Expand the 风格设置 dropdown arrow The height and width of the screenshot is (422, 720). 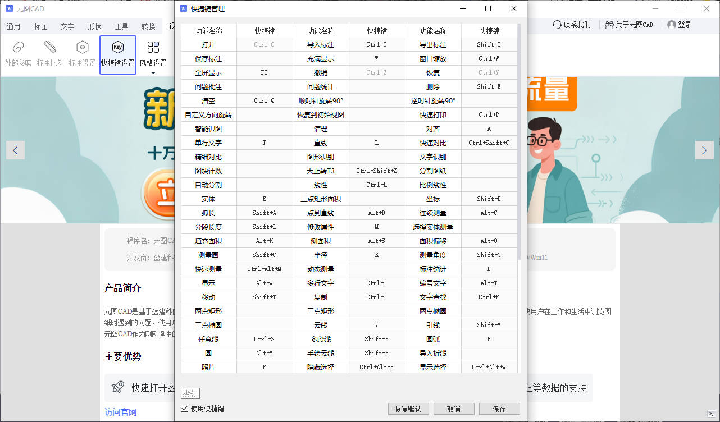[153, 72]
